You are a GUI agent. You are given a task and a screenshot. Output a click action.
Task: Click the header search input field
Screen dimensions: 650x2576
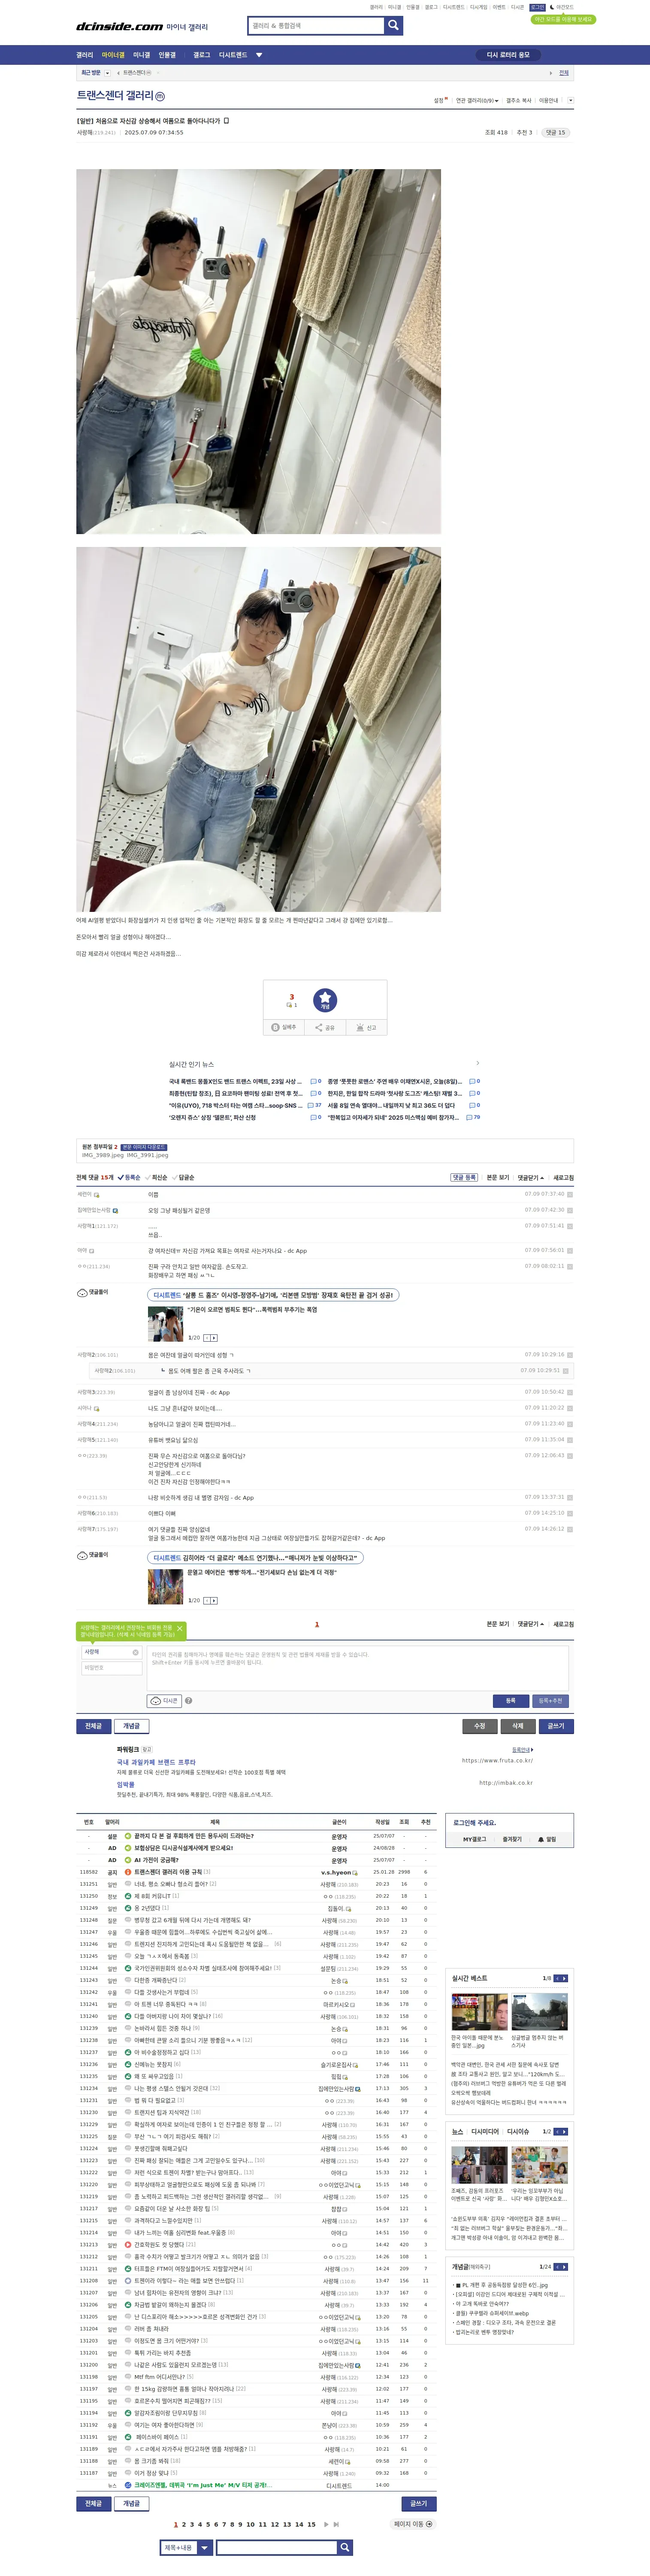pos(316,26)
